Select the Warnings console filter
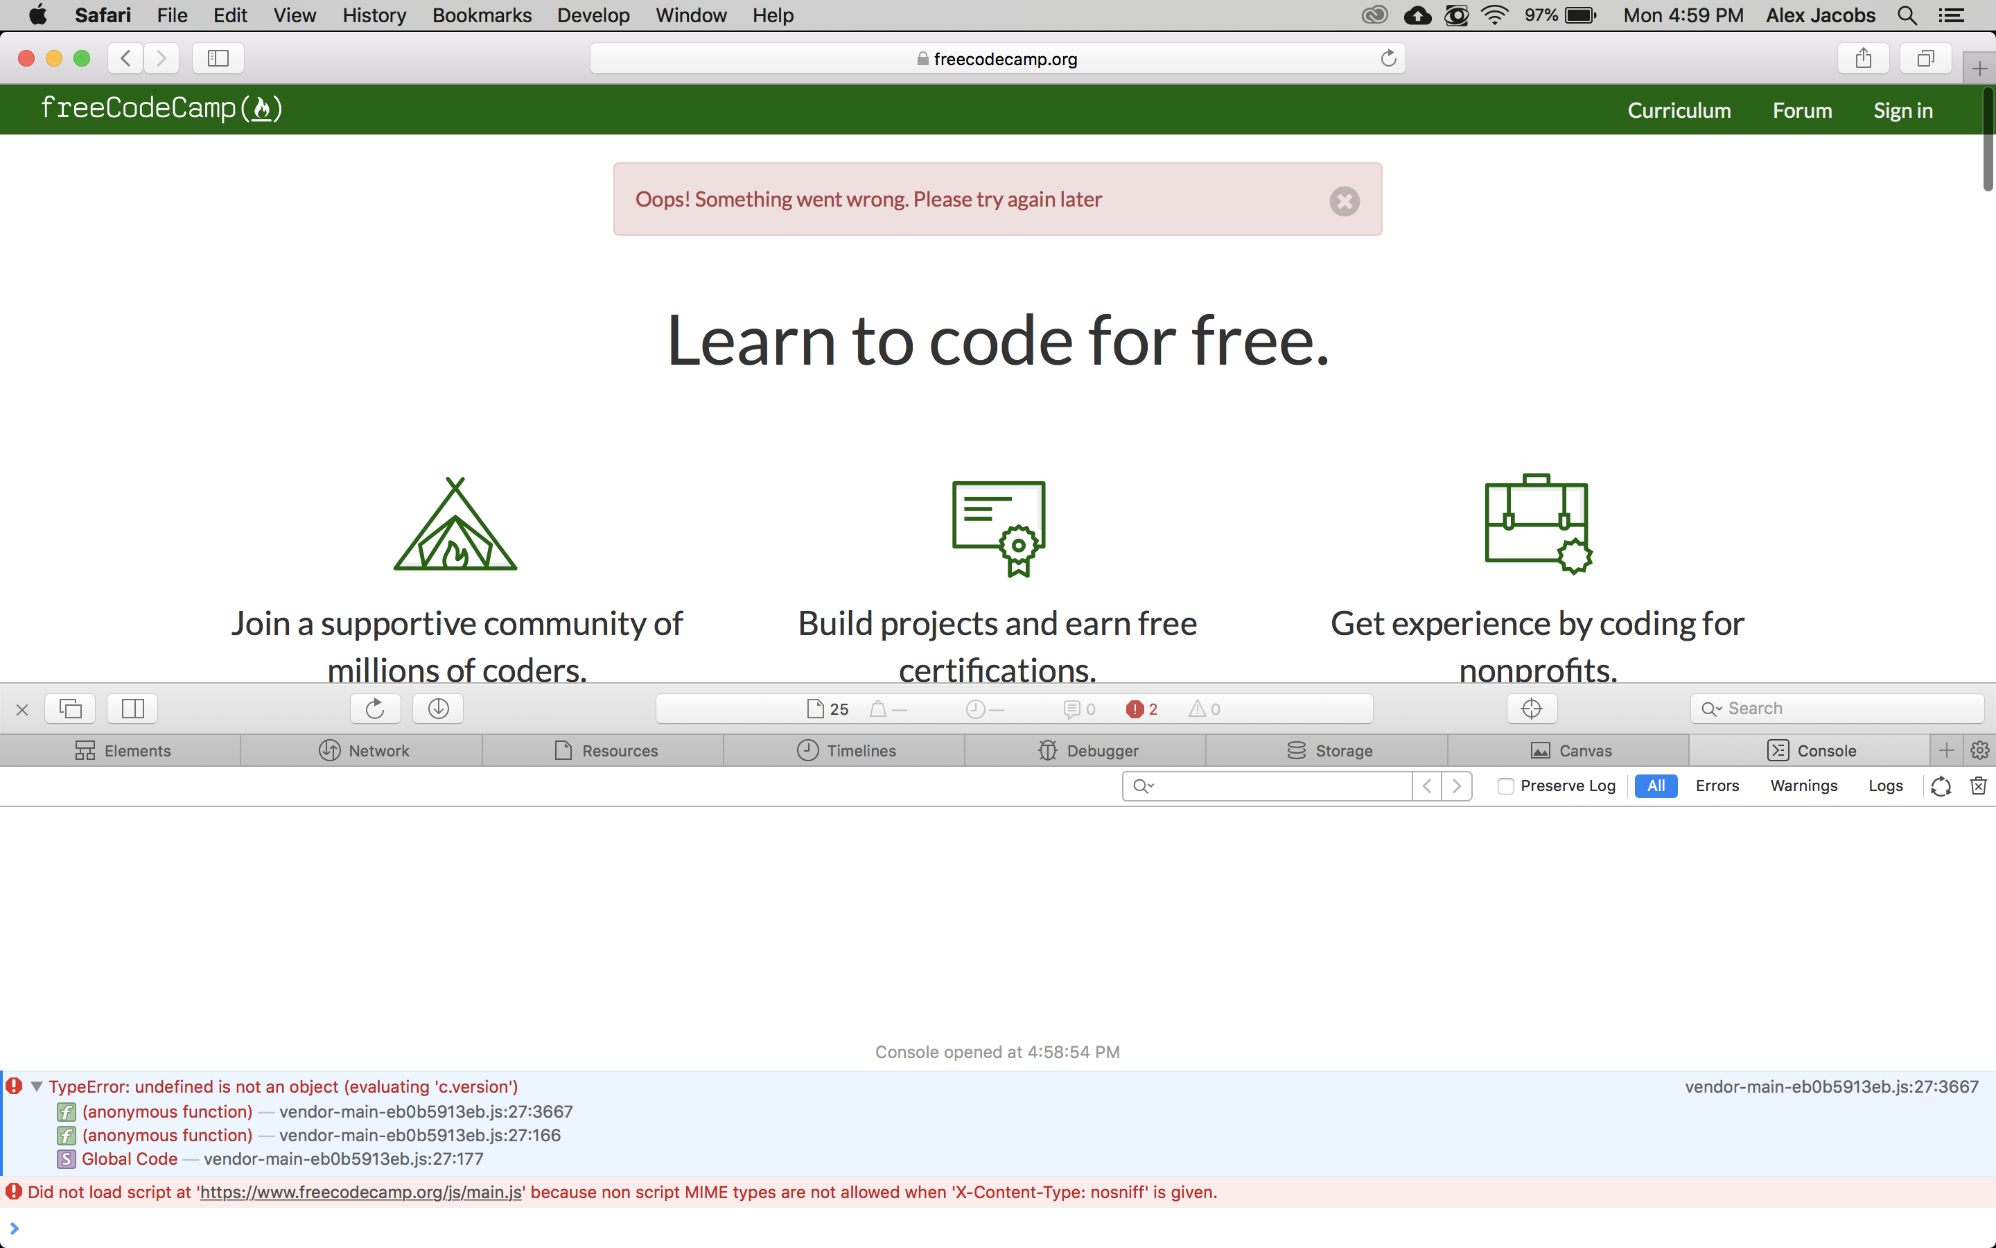The image size is (1996, 1248). tap(1803, 786)
